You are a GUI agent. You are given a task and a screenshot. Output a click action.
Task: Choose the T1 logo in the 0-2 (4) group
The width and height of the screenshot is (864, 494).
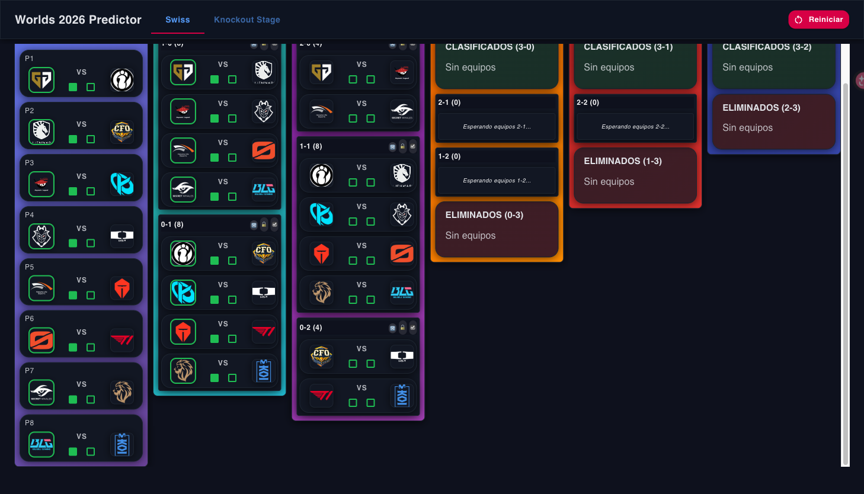321,395
